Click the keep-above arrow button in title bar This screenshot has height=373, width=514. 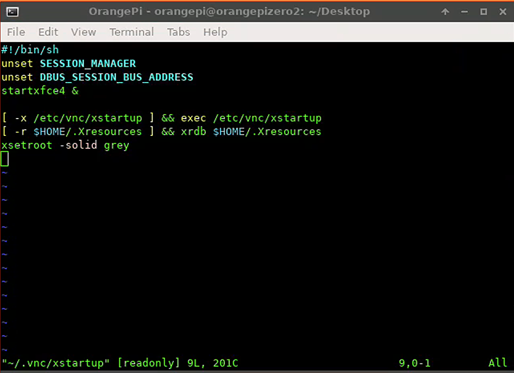coord(445,12)
